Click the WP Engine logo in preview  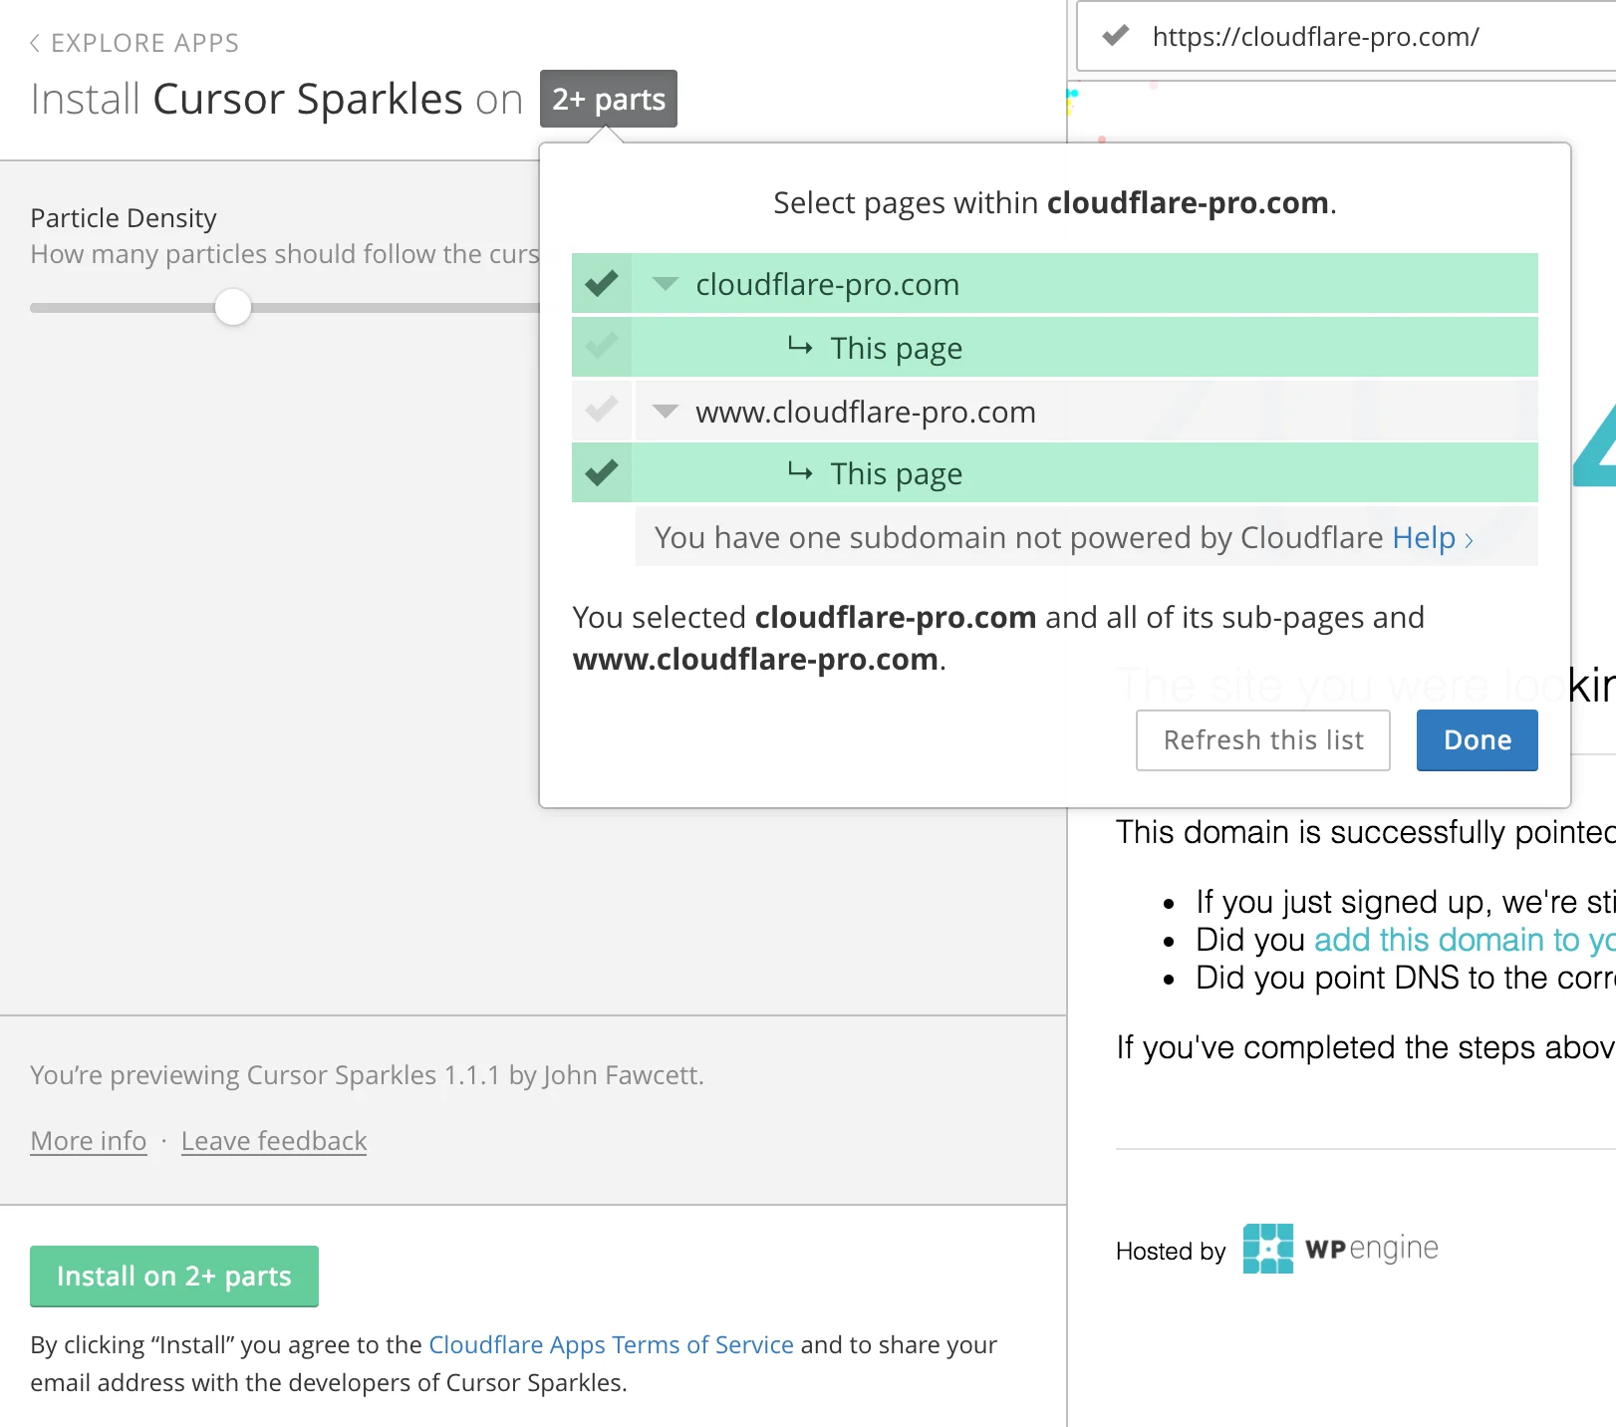[1341, 1249]
